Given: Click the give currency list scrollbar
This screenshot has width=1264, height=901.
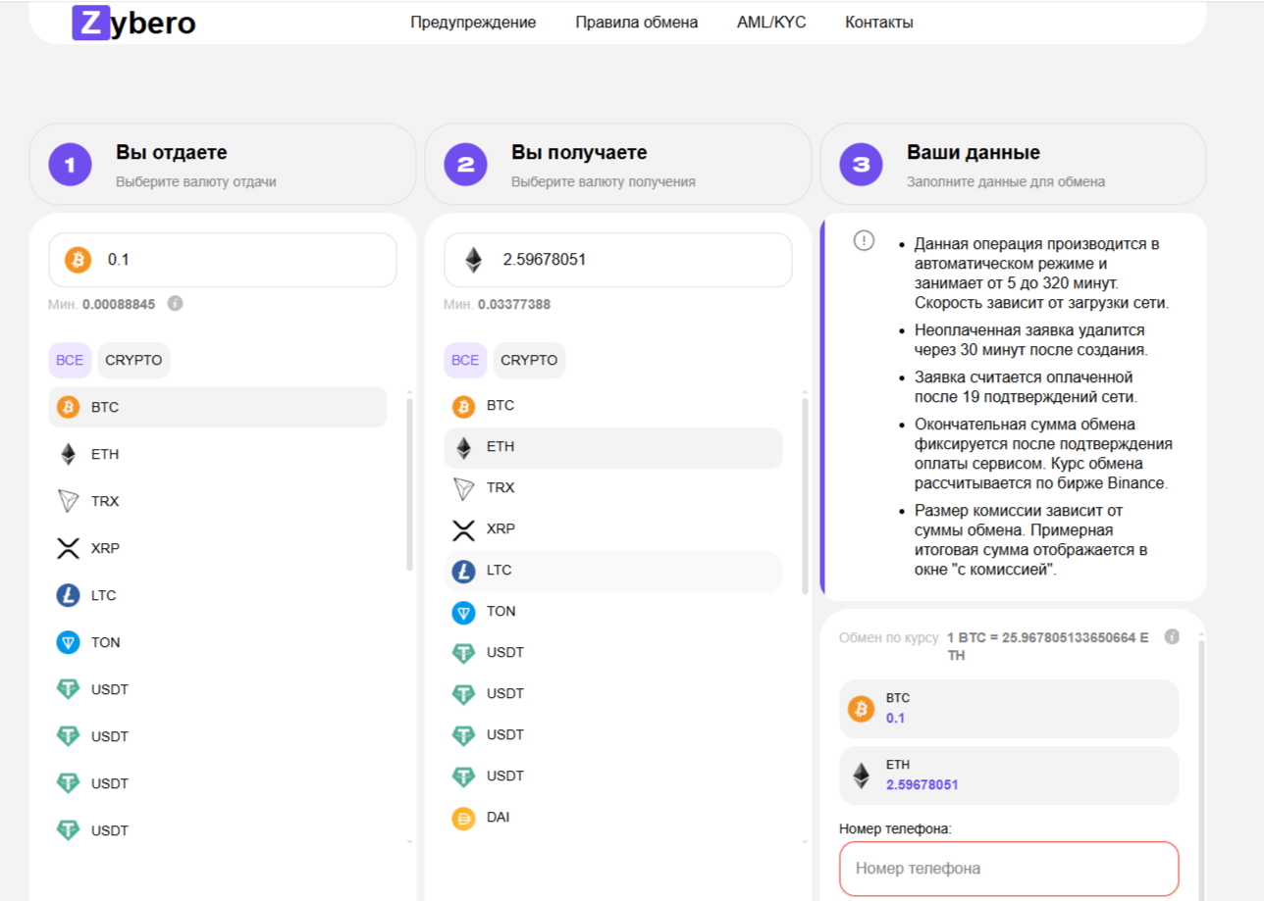Looking at the screenshot, I should (x=409, y=485).
